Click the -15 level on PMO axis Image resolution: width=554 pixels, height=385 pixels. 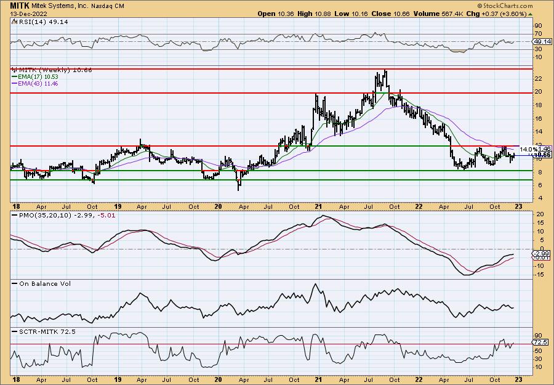(x=539, y=275)
